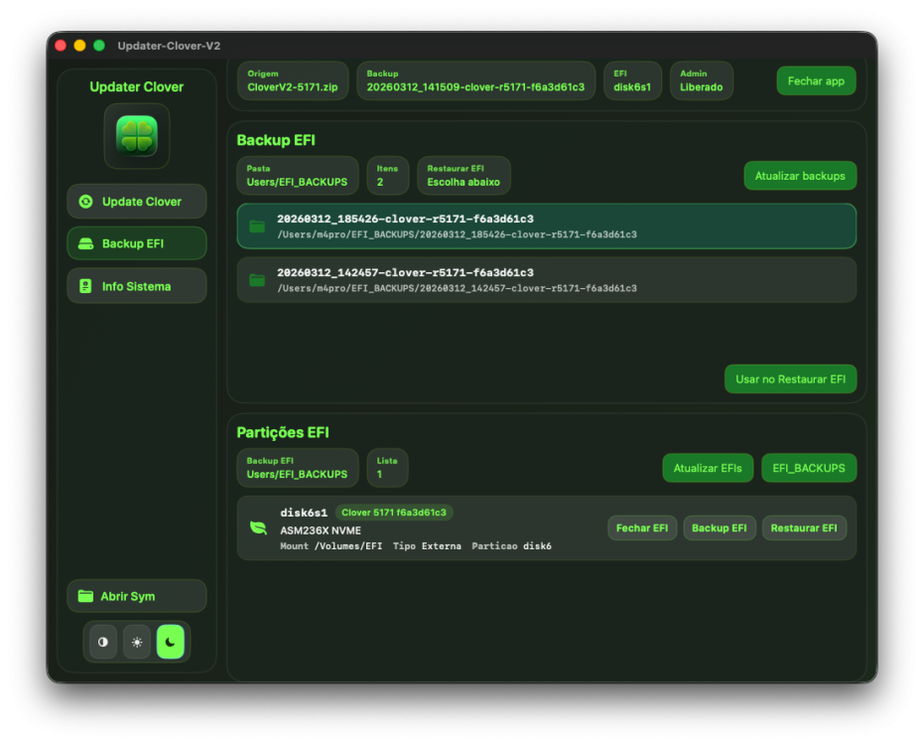The height and width of the screenshot is (745, 924).
Task: Click the Origem CloverV2-5171.zip info chip
Action: tap(293, 80)
